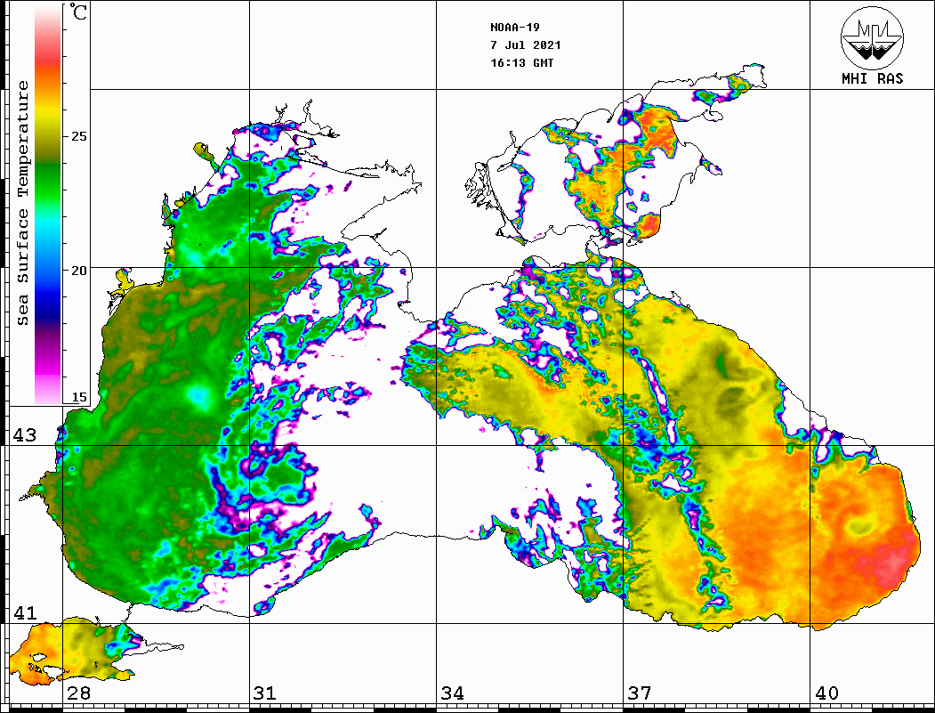Click the '15' tick label on legend
This screenshot has width=935, height=713.
coord(78,397)
